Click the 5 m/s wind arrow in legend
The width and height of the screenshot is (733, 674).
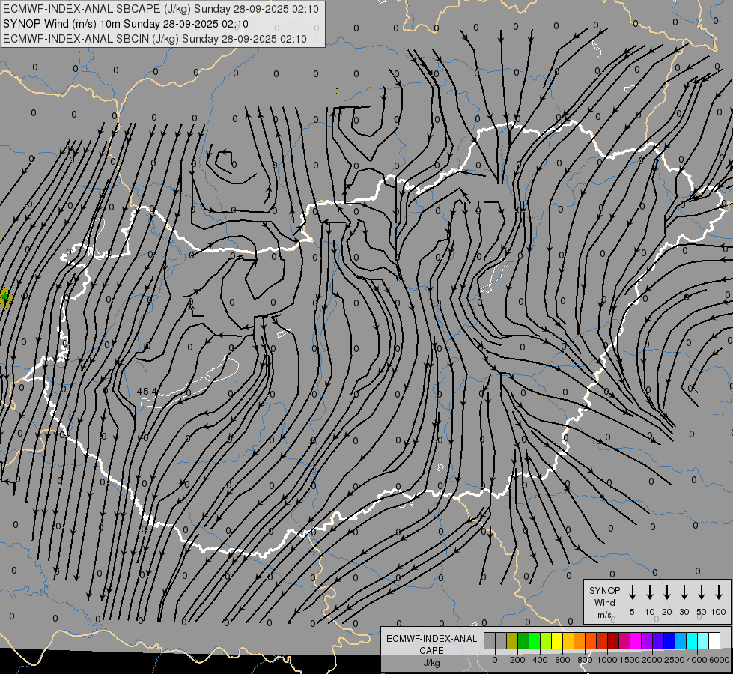633,592
